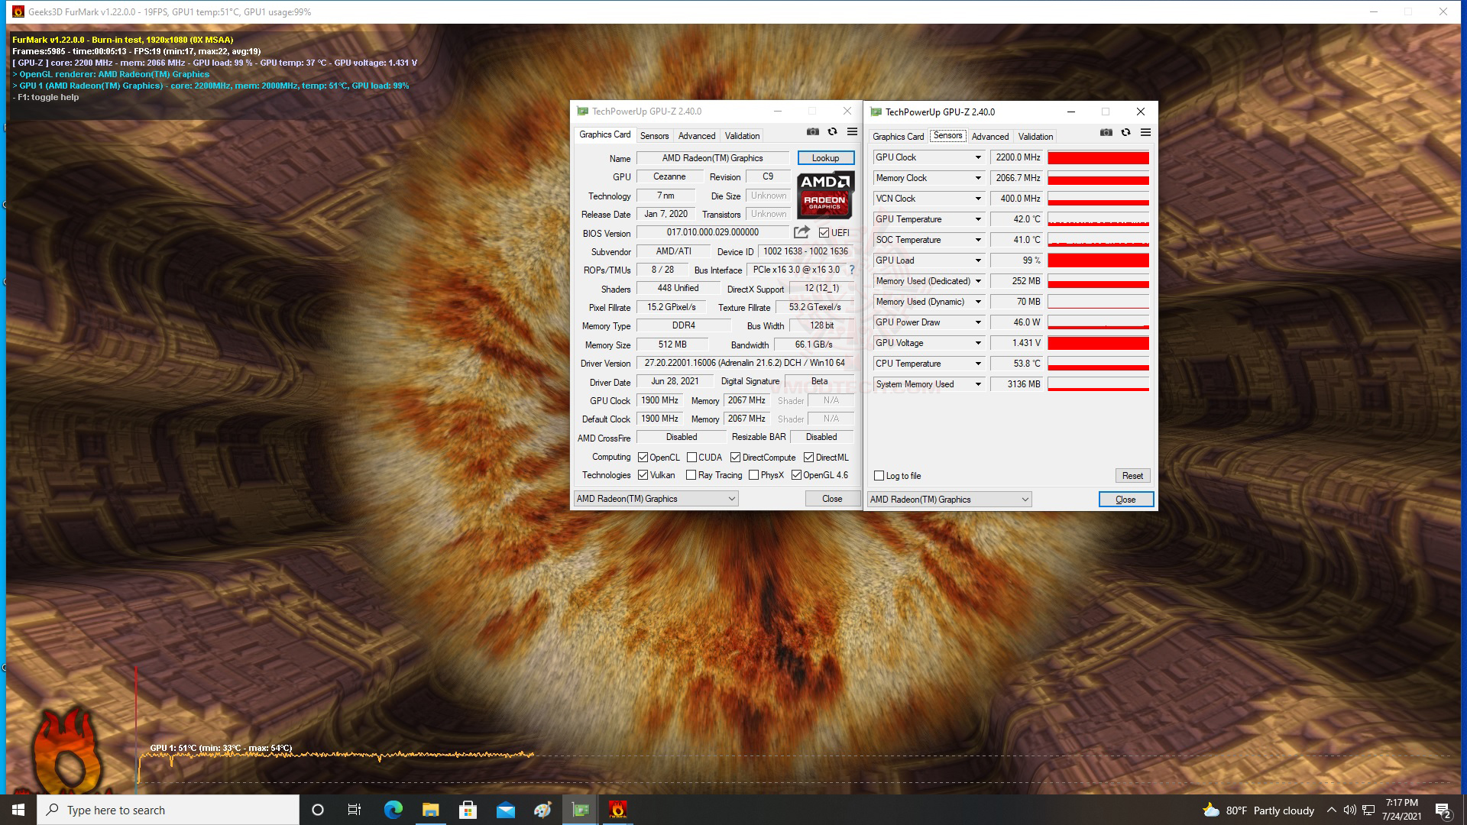This screenshot has height=825, width=1467.
Task: Toggle the UEFI checkbox
Action: pyautogui.click(x=824, y=233)
